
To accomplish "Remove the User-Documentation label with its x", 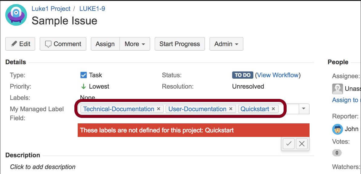I will click(x=231, y=109).
